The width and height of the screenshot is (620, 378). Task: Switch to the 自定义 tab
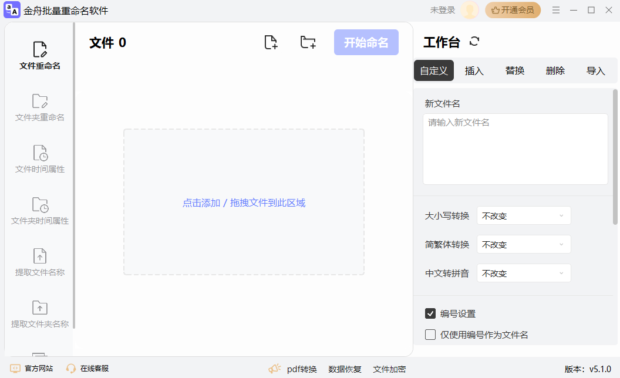pyautogui.click(x=434, y=70)
